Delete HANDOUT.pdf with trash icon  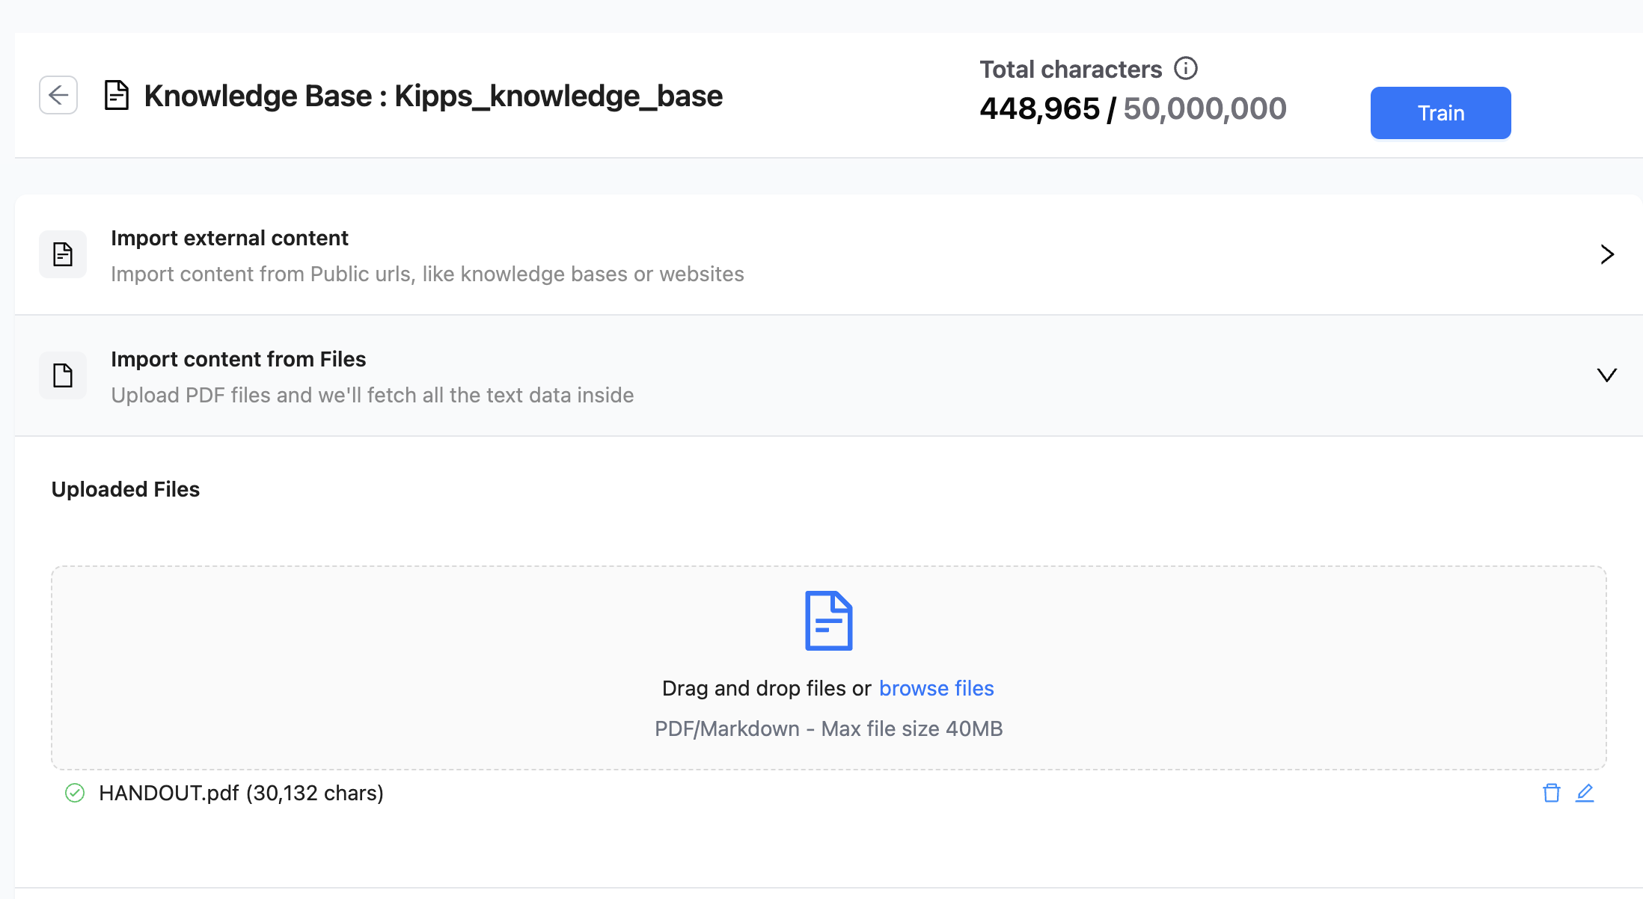tap(1551, 793)
